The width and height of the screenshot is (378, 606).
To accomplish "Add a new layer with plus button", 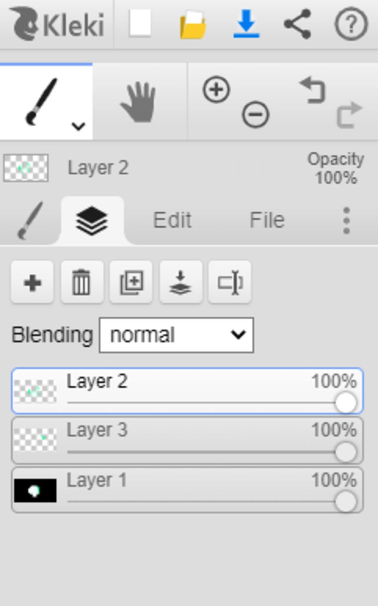I will pyautogui.click(x=32, y=282).
